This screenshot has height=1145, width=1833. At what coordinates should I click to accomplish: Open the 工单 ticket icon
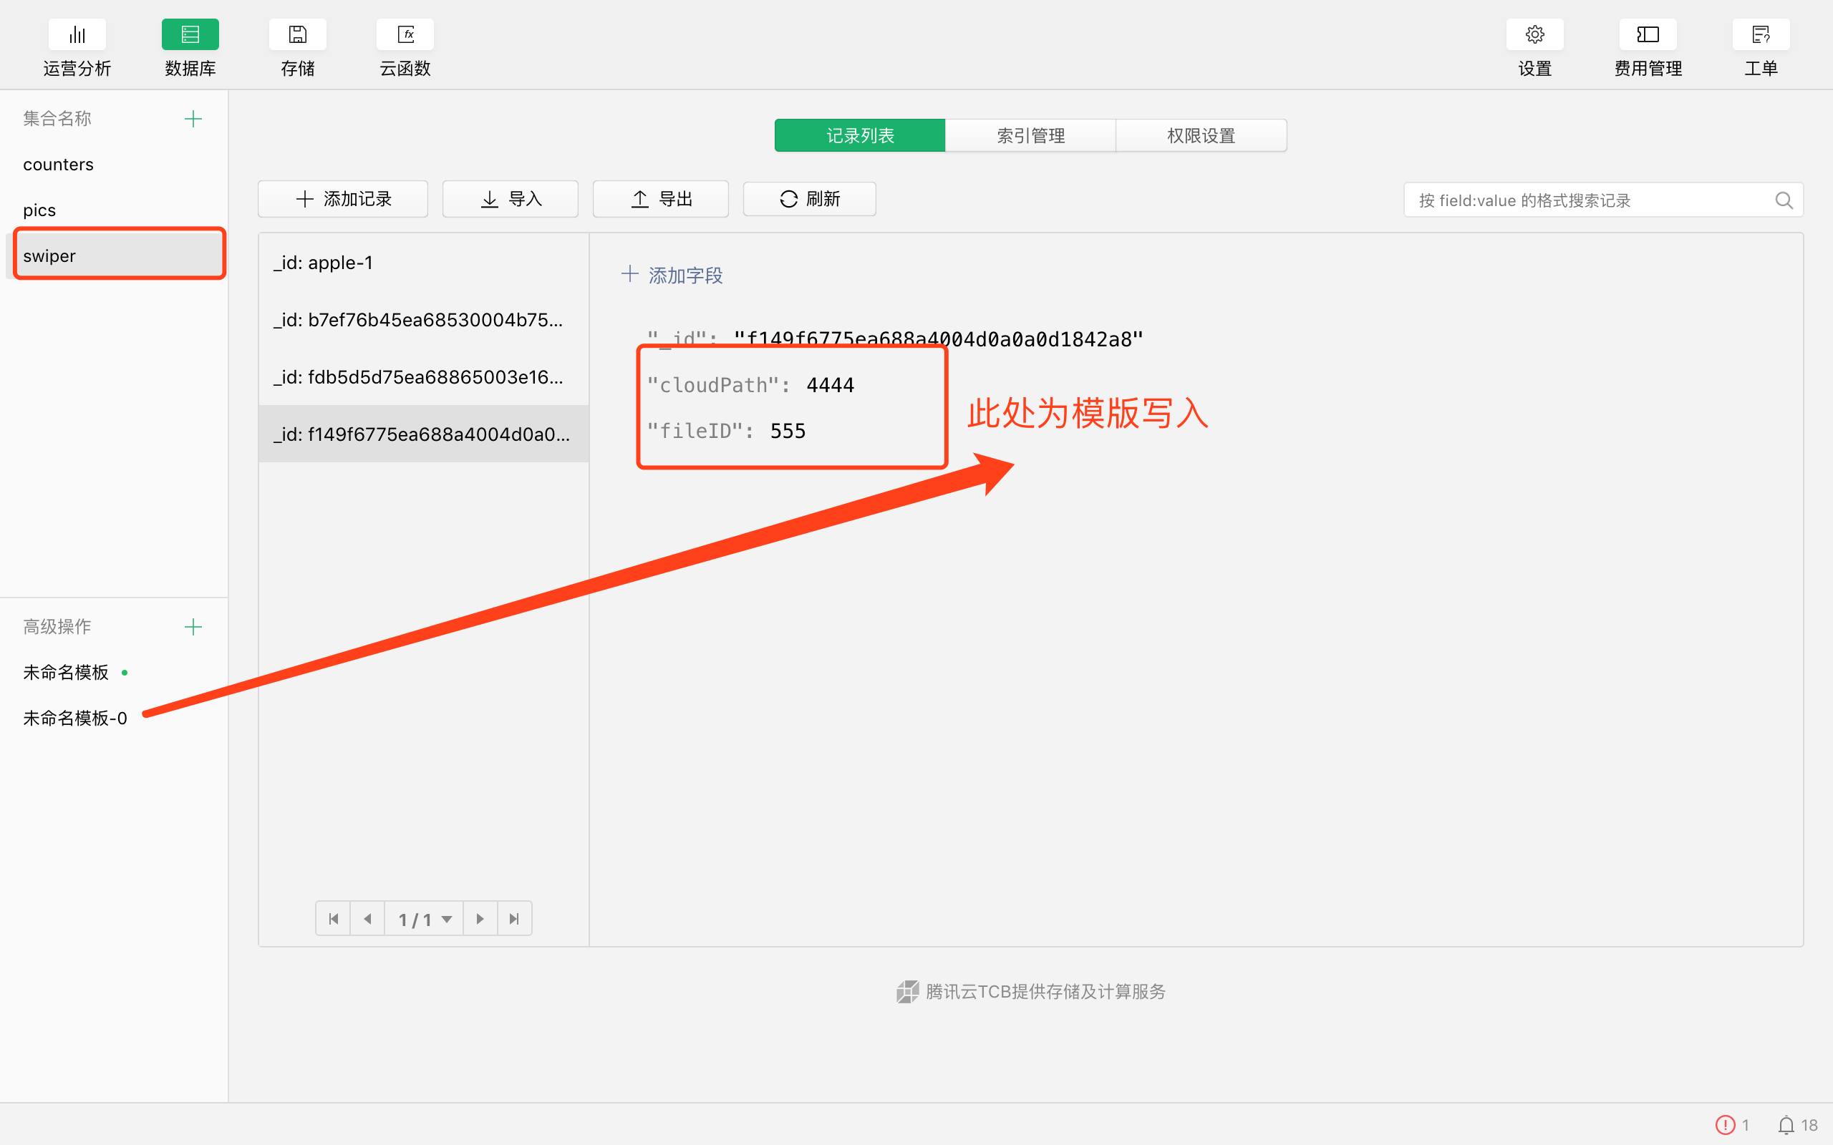[1760, 35]
